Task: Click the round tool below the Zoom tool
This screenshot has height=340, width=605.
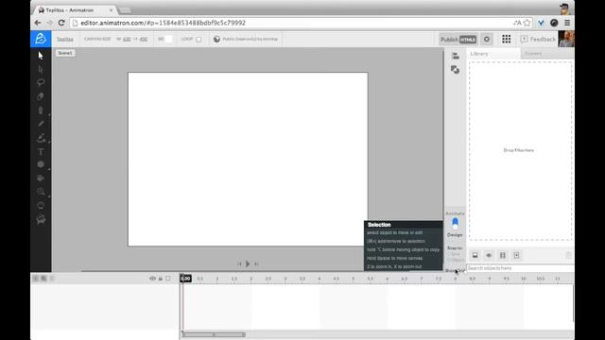Action: (x=41, y=205)
